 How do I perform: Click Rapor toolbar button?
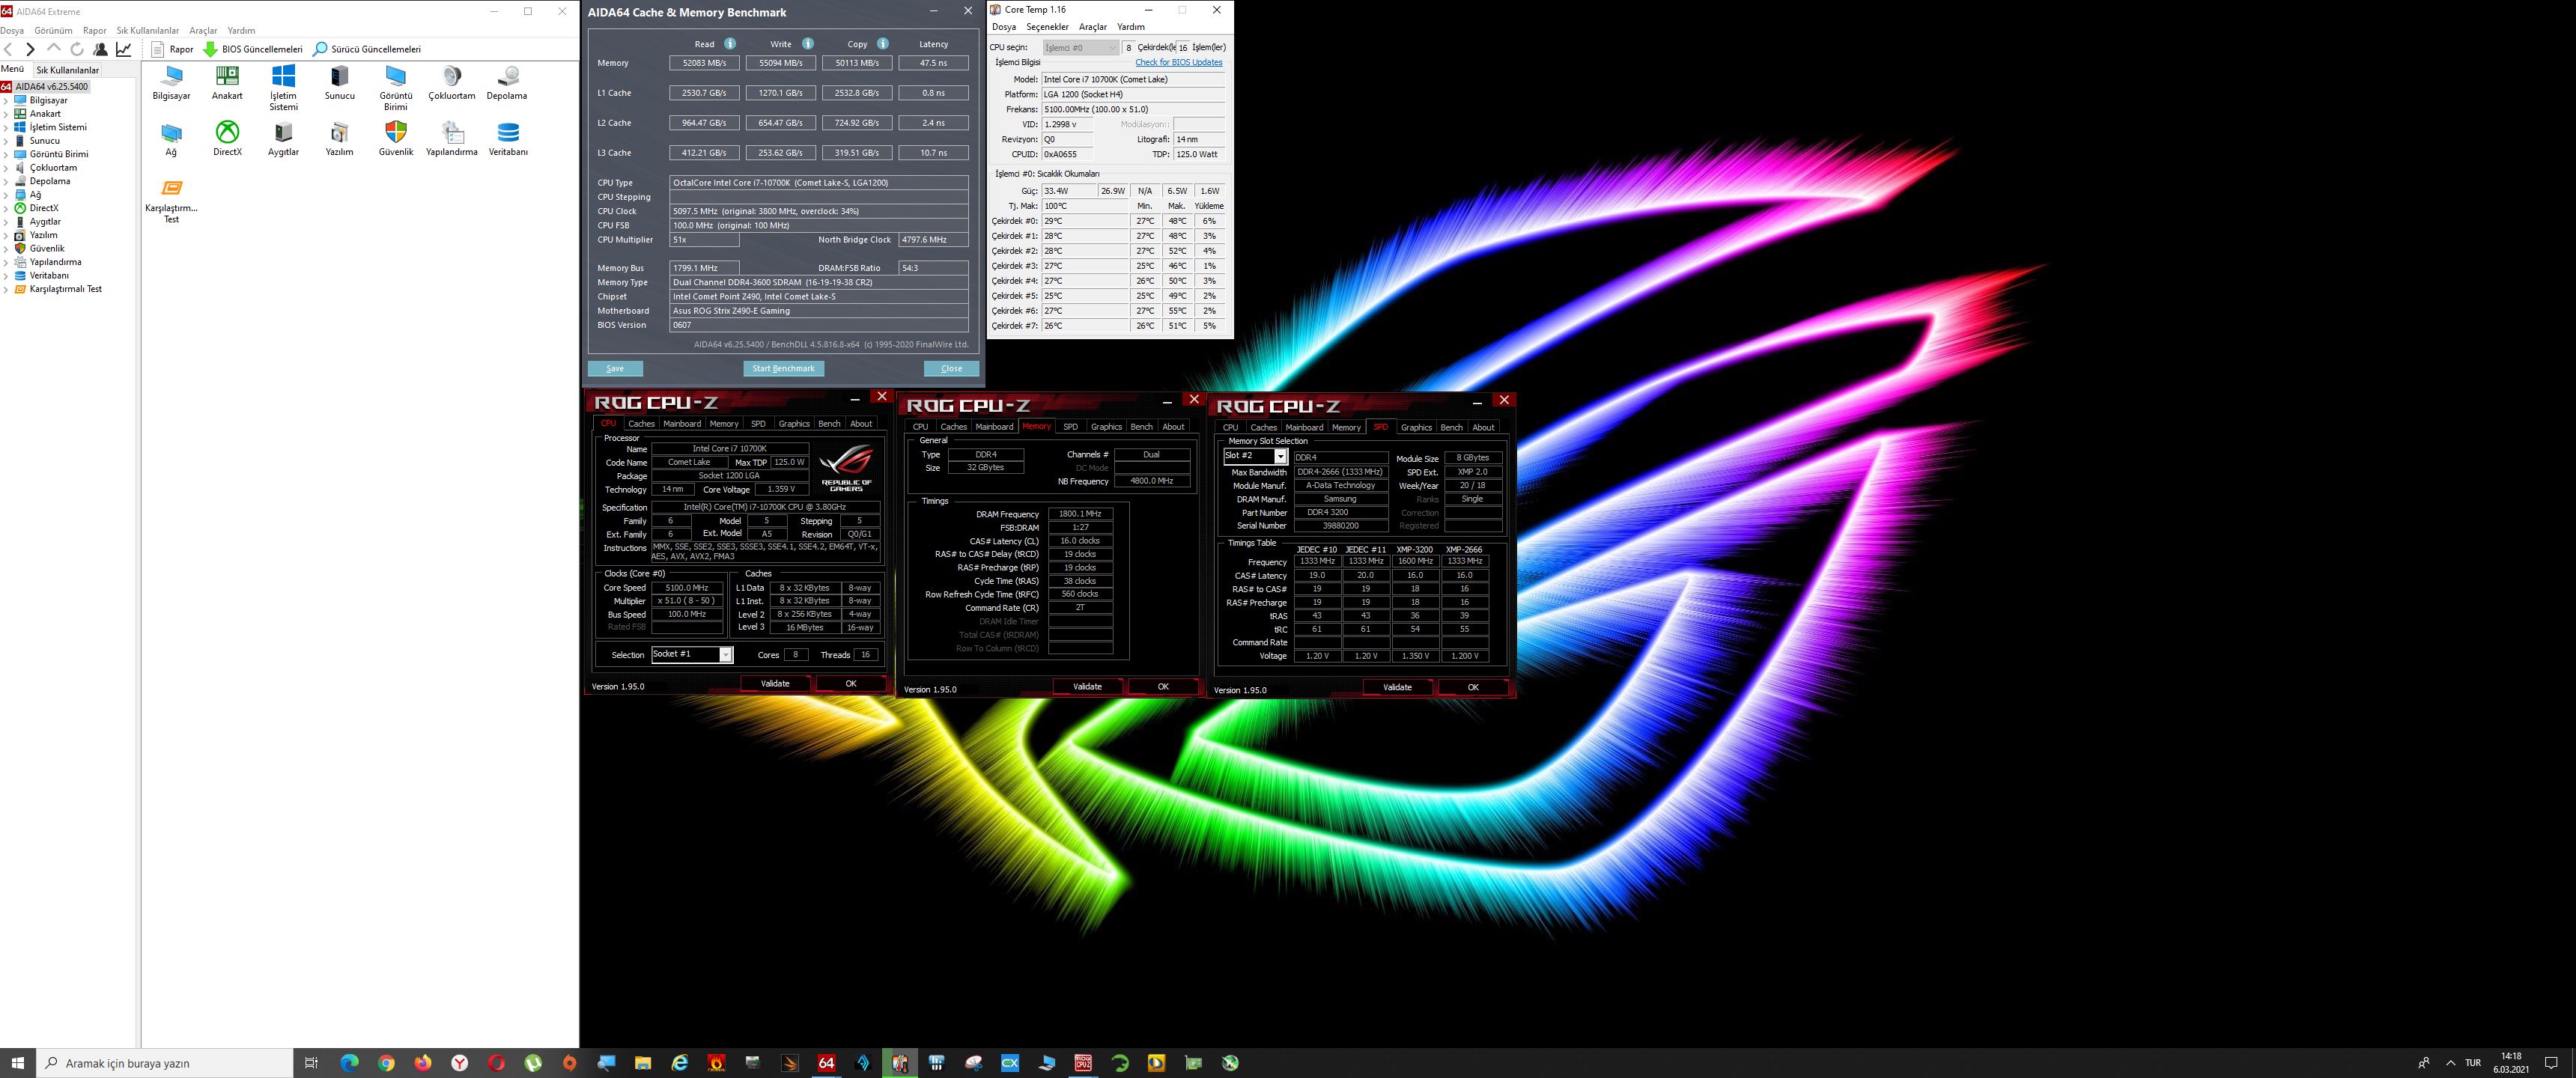click(x=172, y=49)
